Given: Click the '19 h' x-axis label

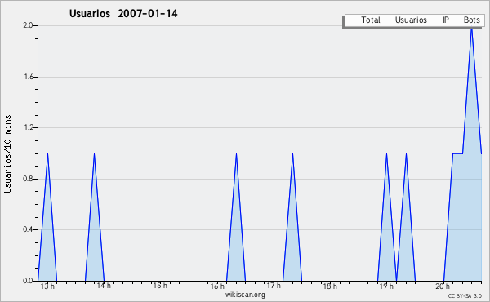Looking at the screenshot, I should [x=386, y=286].
